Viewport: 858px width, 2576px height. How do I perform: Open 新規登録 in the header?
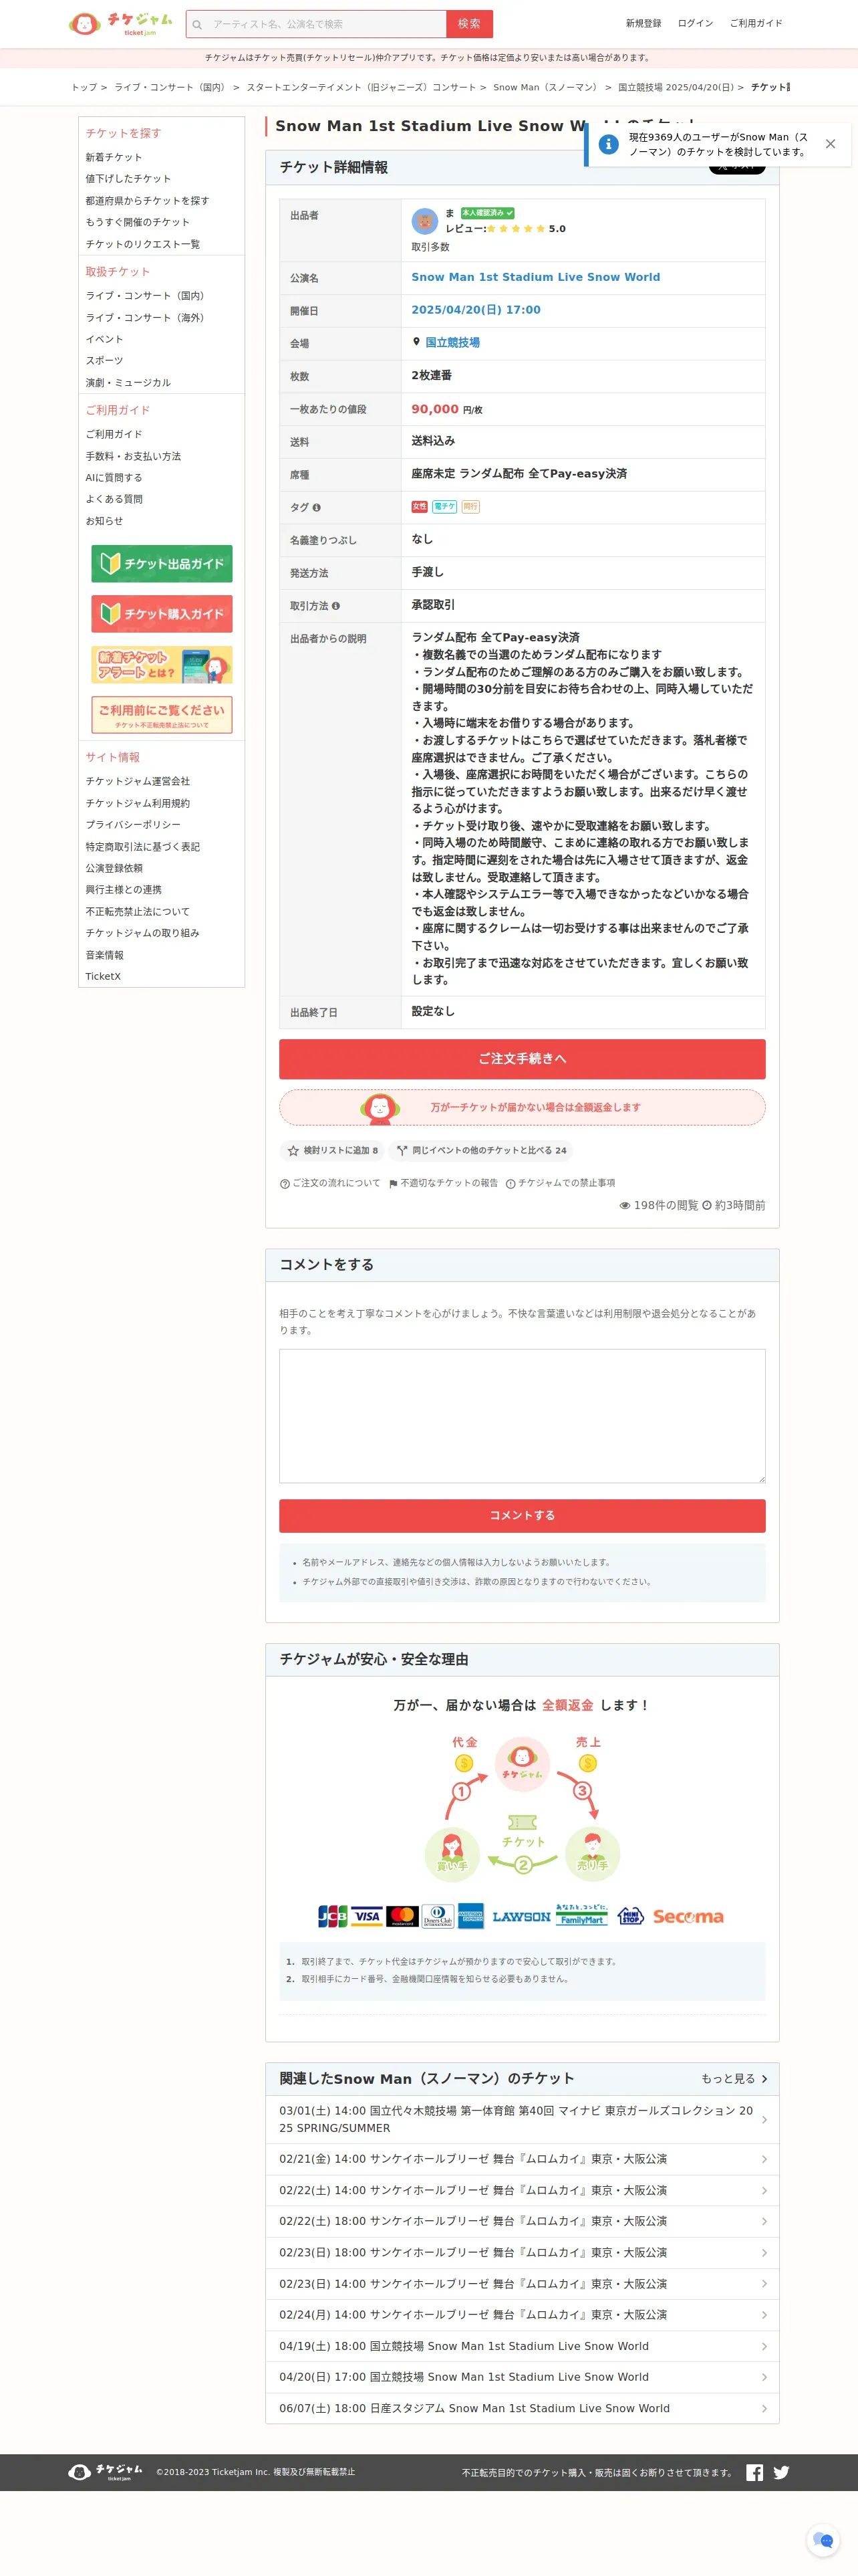tap(643, 23)
